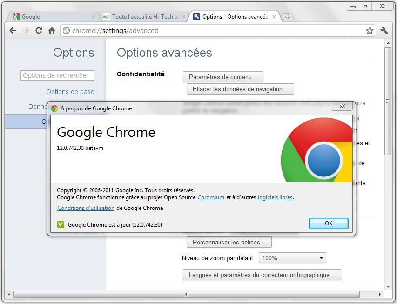397x304 pixels.
Task: Click the vertical scrollbar thumb
Action: (388, 101)
